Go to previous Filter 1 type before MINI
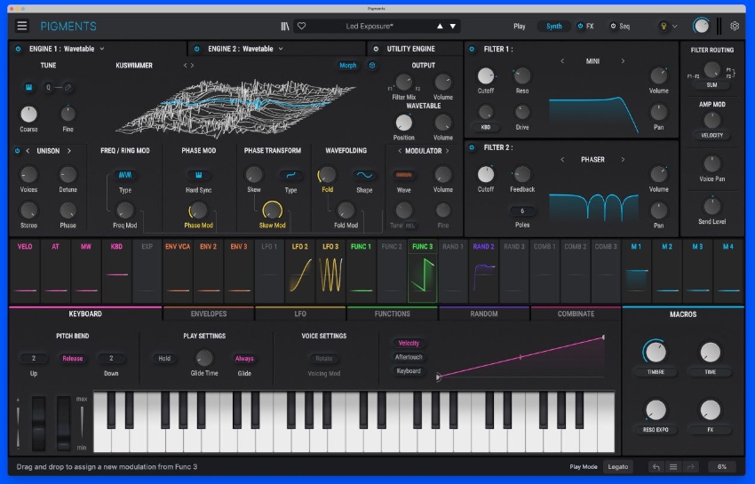755x484 pixels. coord(562,61)
